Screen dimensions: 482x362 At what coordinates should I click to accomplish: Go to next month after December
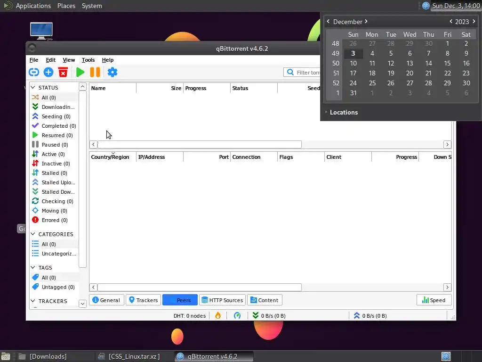point(366,21)
